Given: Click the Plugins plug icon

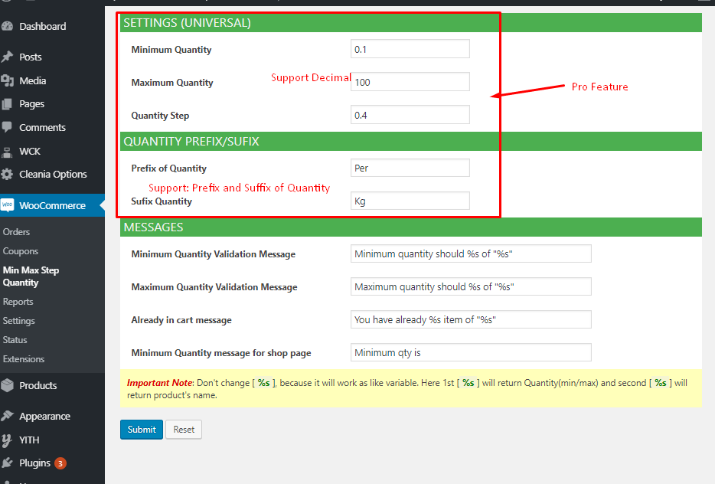Looking at the screenshot, I should pyautogui.click(x=8, y=463).
